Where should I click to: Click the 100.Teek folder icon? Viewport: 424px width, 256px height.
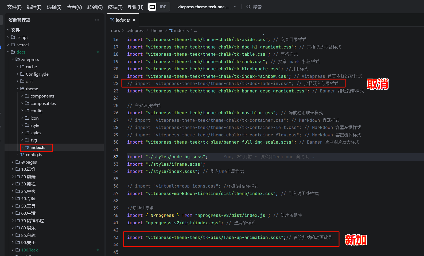pos(18,250)
